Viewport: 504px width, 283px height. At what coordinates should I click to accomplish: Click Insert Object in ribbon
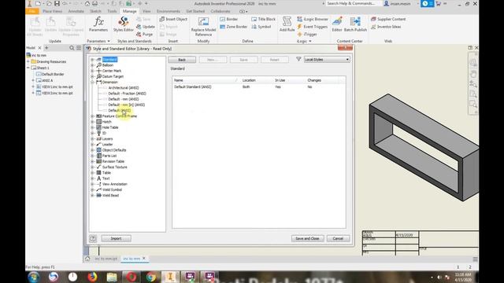pyautogui.click(x=173, y=19)
